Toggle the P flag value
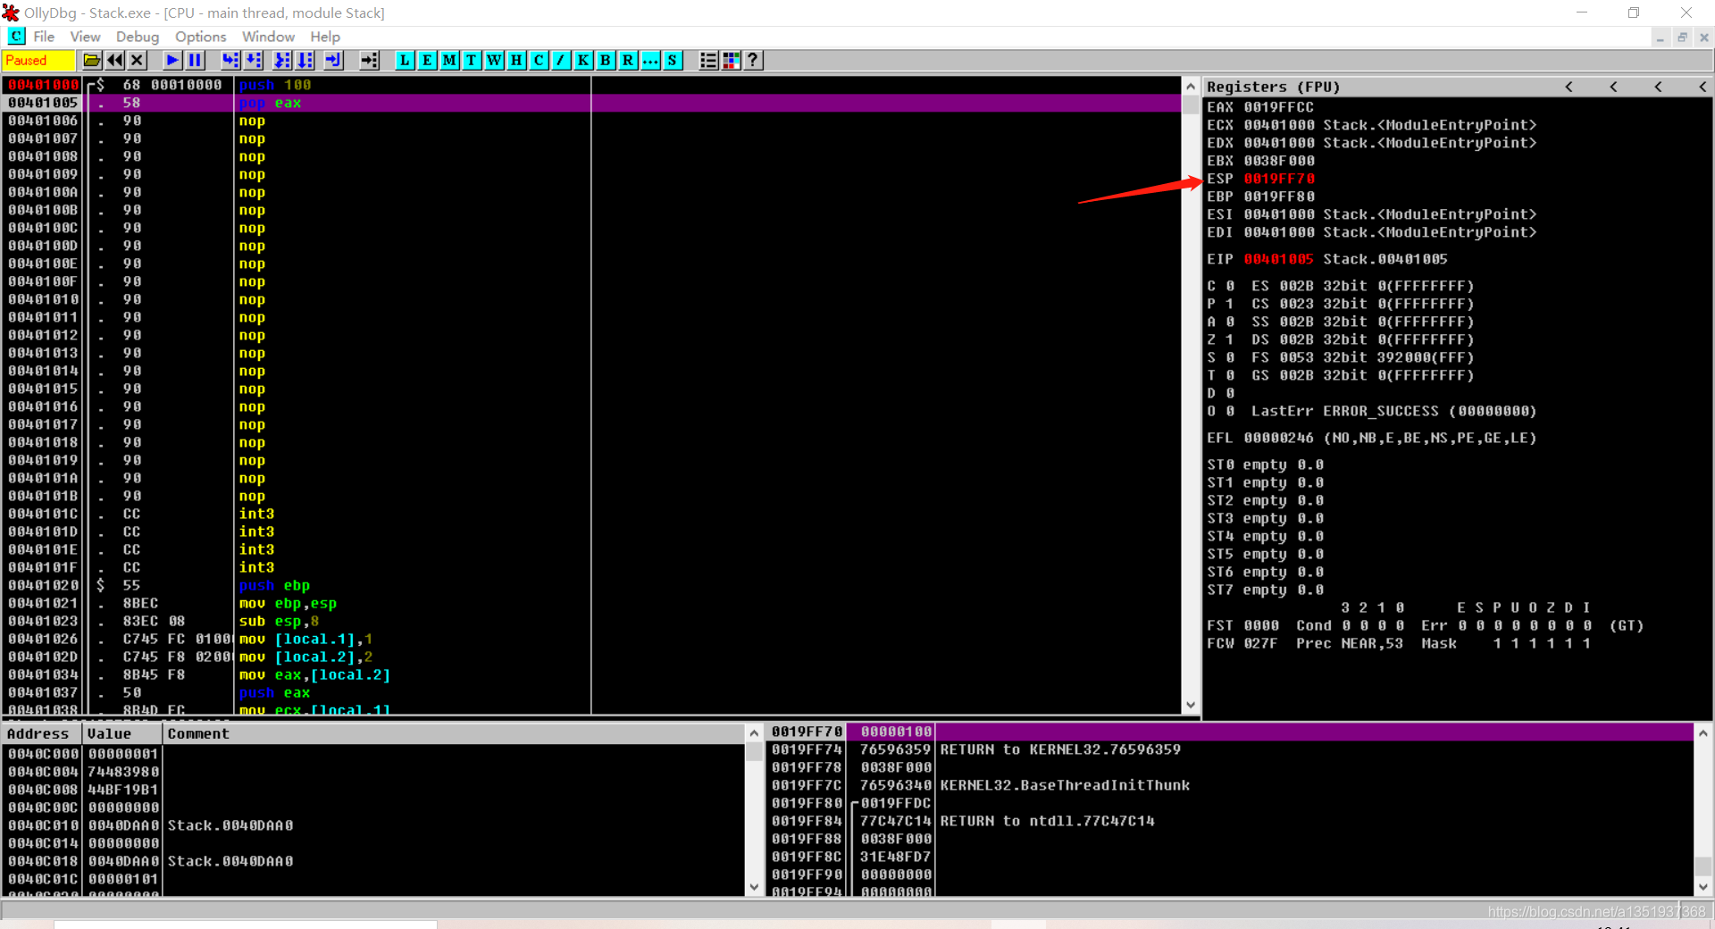The image size is (1715, 929). pyautogui.click(x=1230, y=304)
